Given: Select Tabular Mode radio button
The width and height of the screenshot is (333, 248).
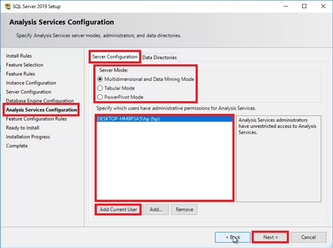Looking at the screenshot, I should [x=100, y=88].
